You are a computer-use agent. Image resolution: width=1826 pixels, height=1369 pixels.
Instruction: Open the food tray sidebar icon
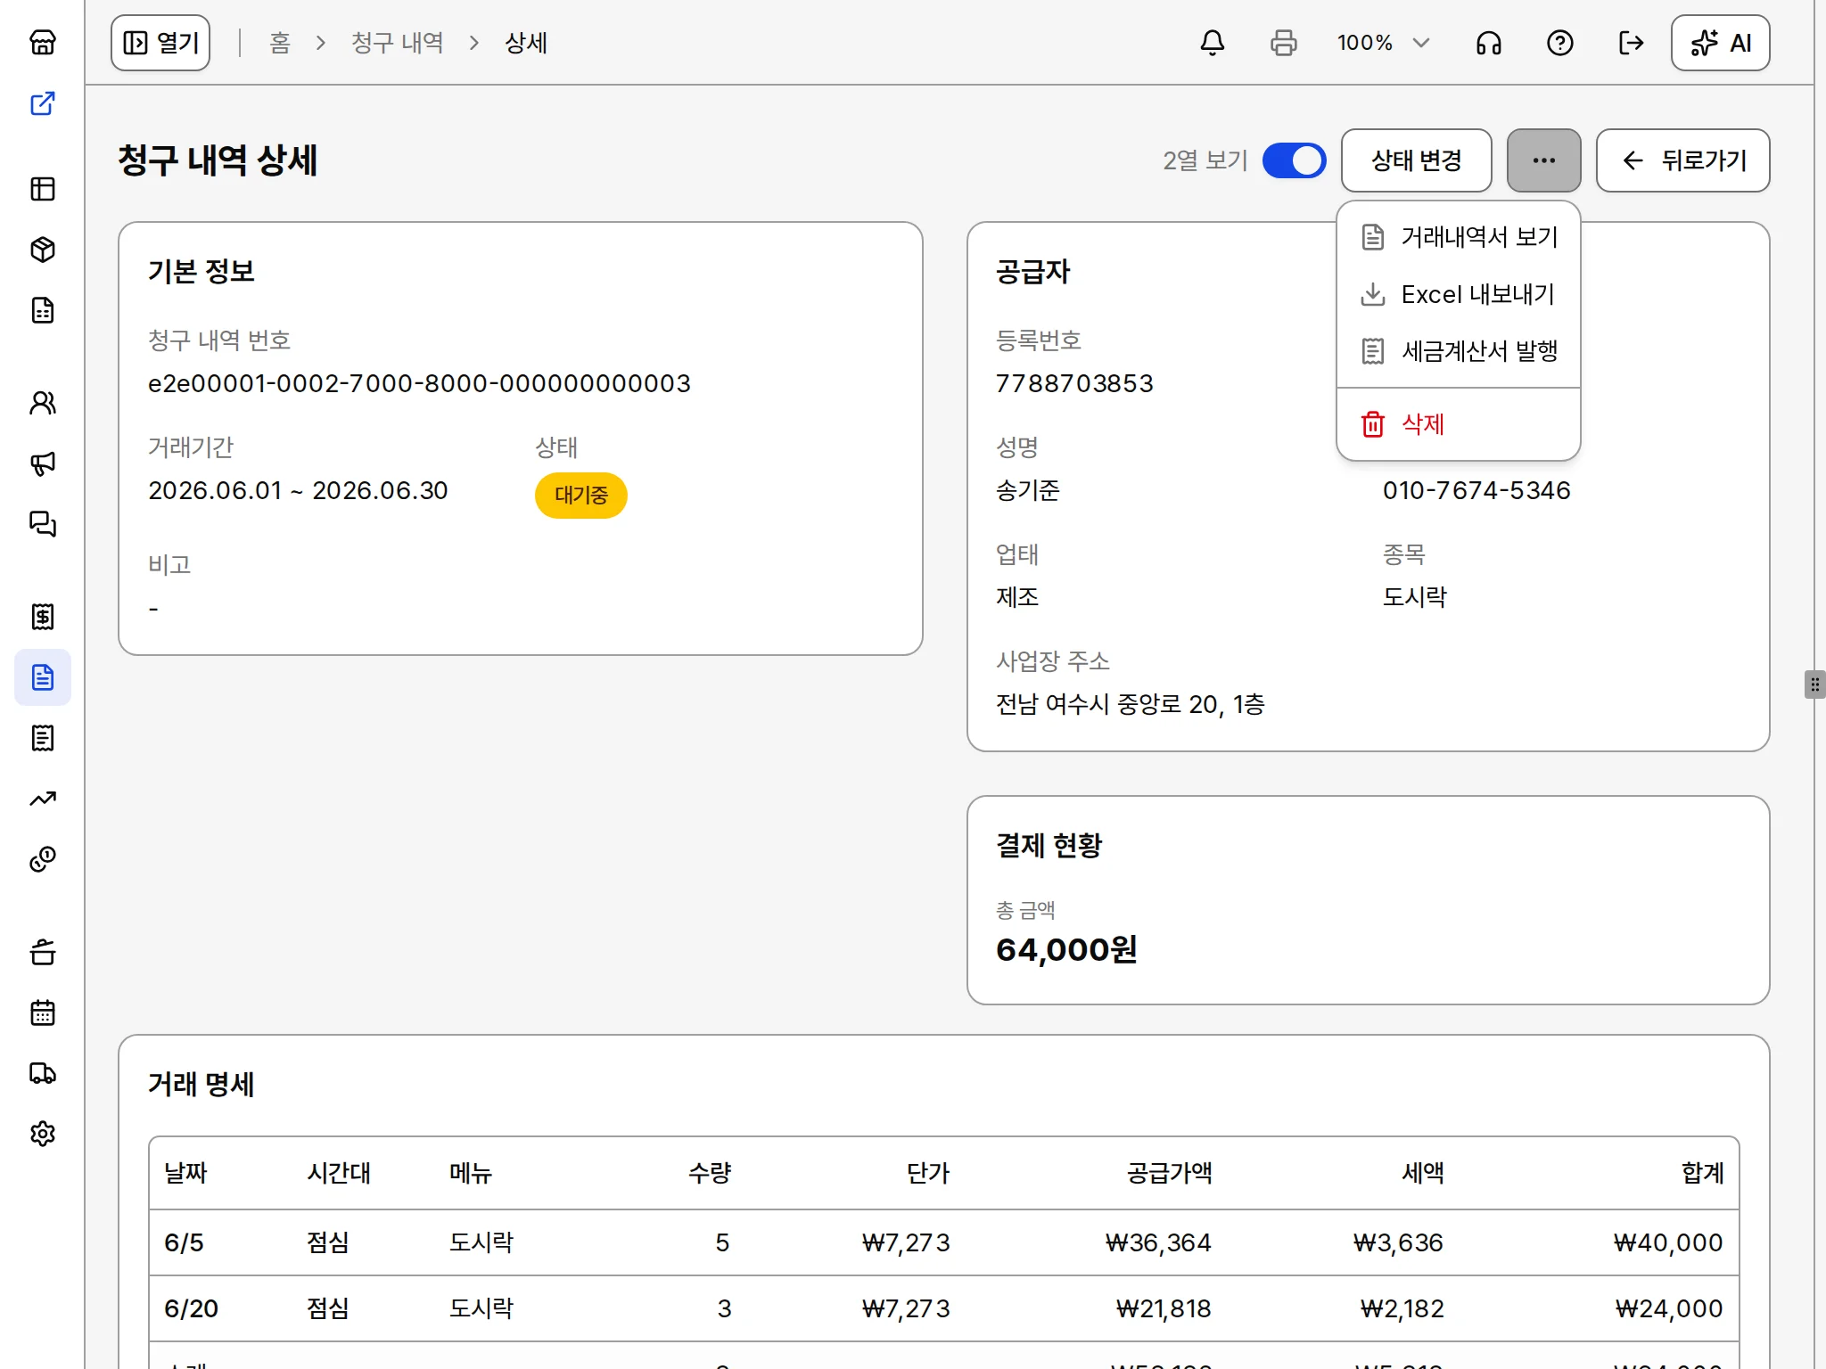tap(43, 952)
